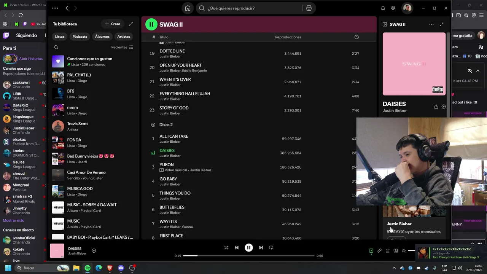Open Connect to a device icon
Viewport: 487px width, 274px height.
[396, 251]
